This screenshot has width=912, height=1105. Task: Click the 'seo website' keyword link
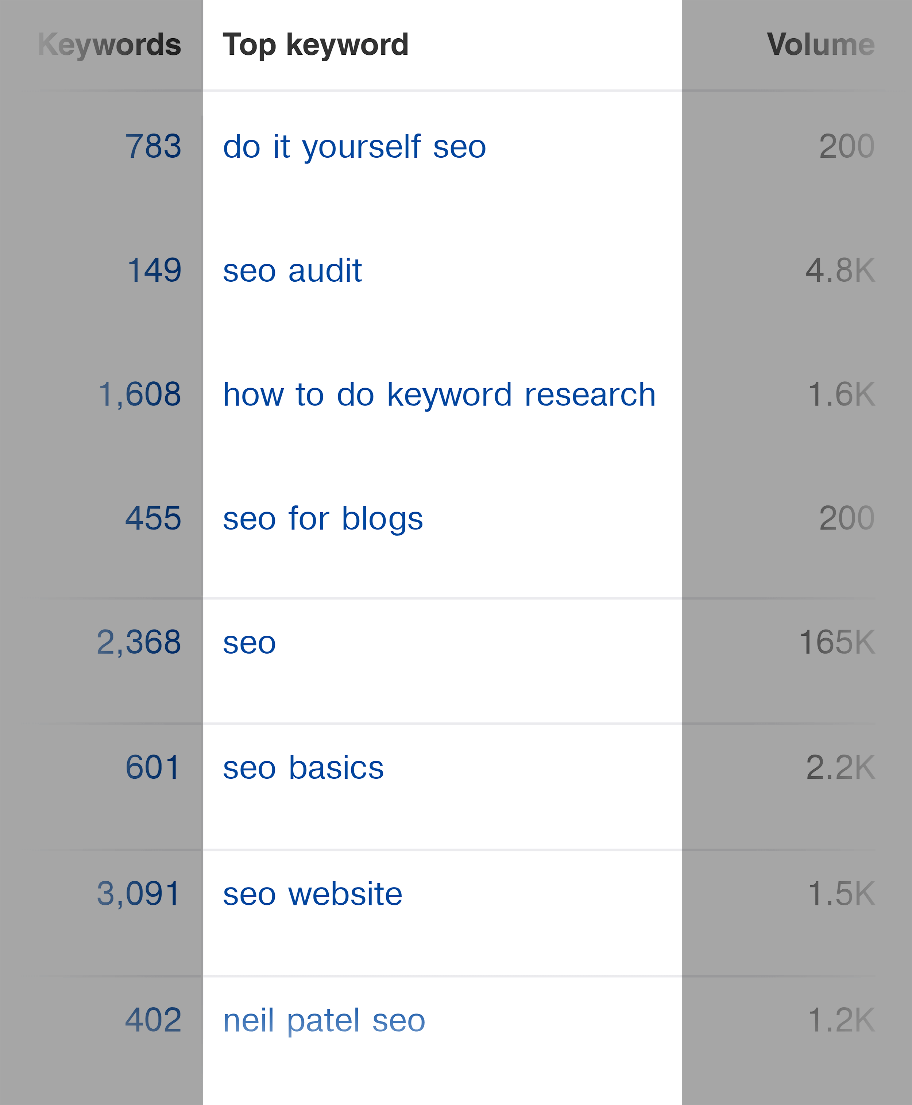pyautogui.click(x=313, y=894)
